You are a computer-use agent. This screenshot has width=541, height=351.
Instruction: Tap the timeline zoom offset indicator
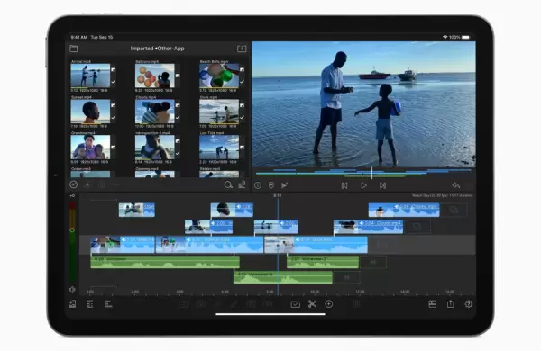point(72,196)
